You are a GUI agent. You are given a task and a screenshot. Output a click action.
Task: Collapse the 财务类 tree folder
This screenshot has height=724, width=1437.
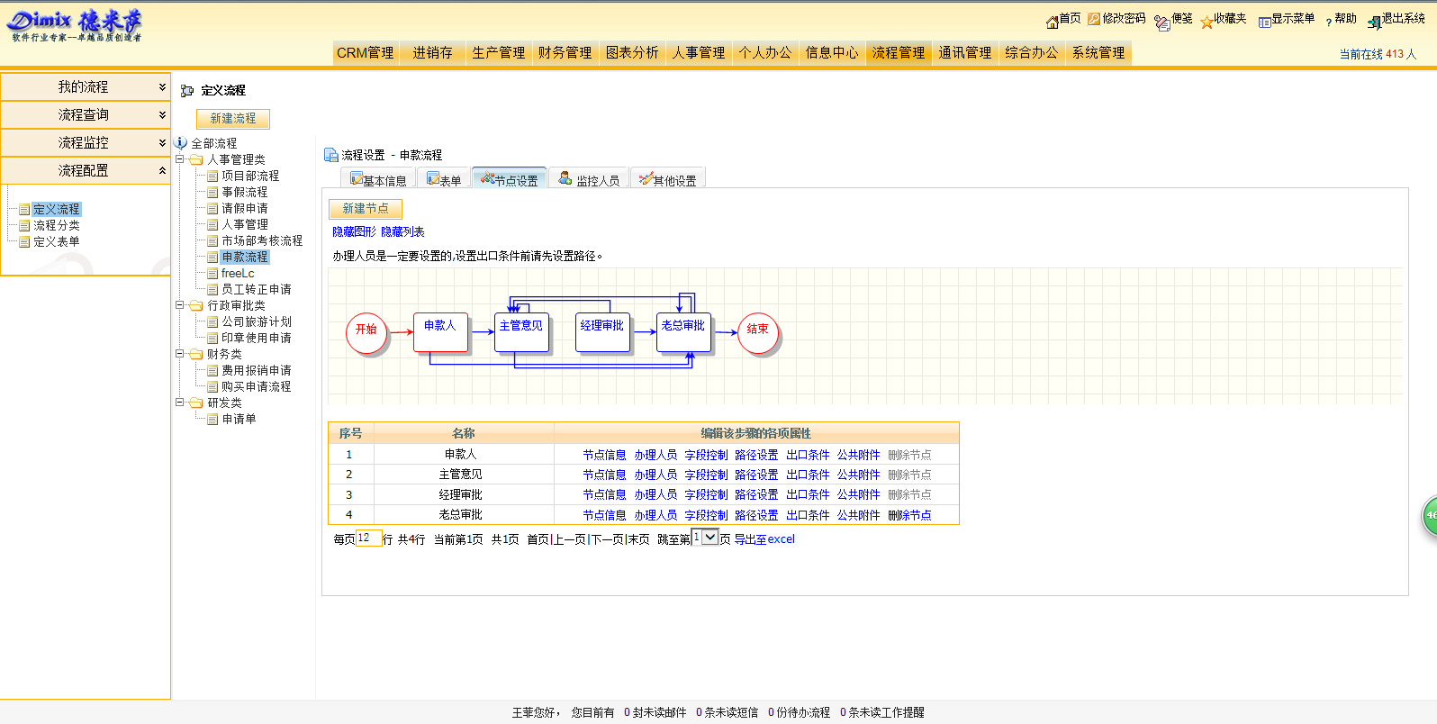[180, 354]
